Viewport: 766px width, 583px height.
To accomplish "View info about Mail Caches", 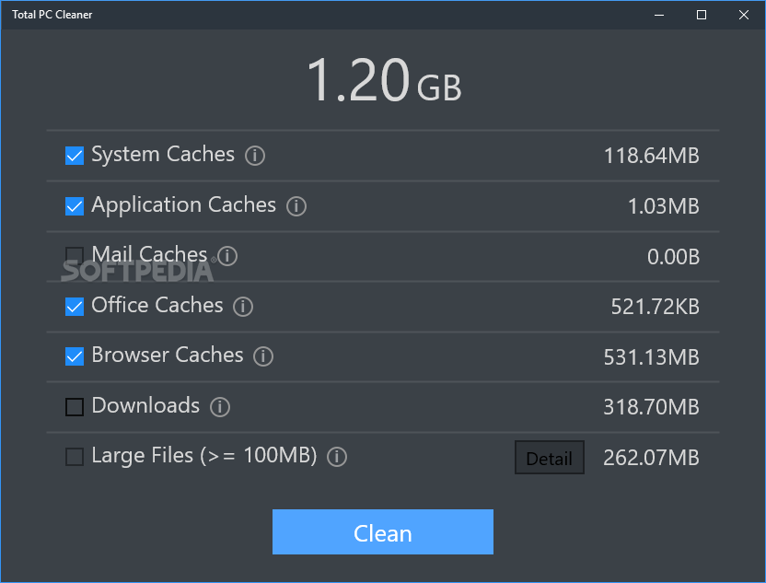I will click(227, 256).
